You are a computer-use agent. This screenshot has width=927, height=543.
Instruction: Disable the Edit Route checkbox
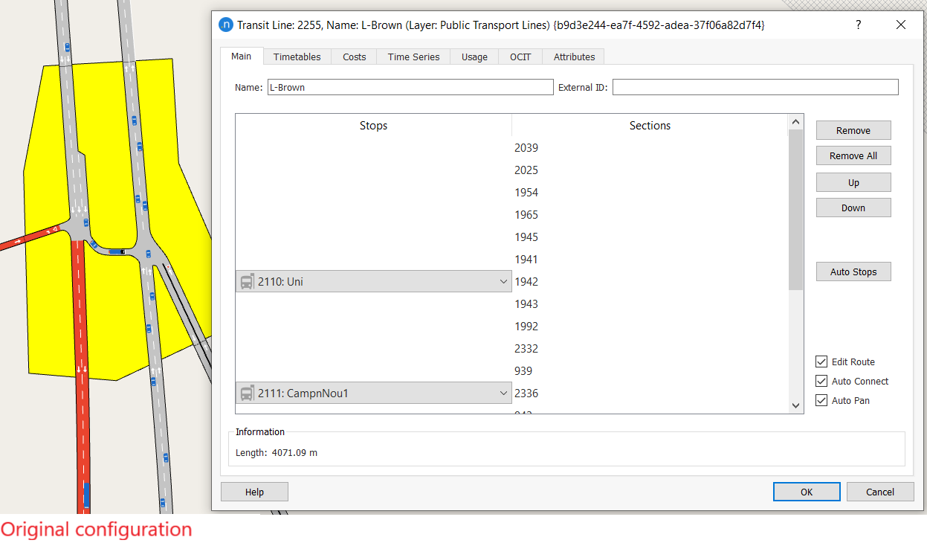821,362
